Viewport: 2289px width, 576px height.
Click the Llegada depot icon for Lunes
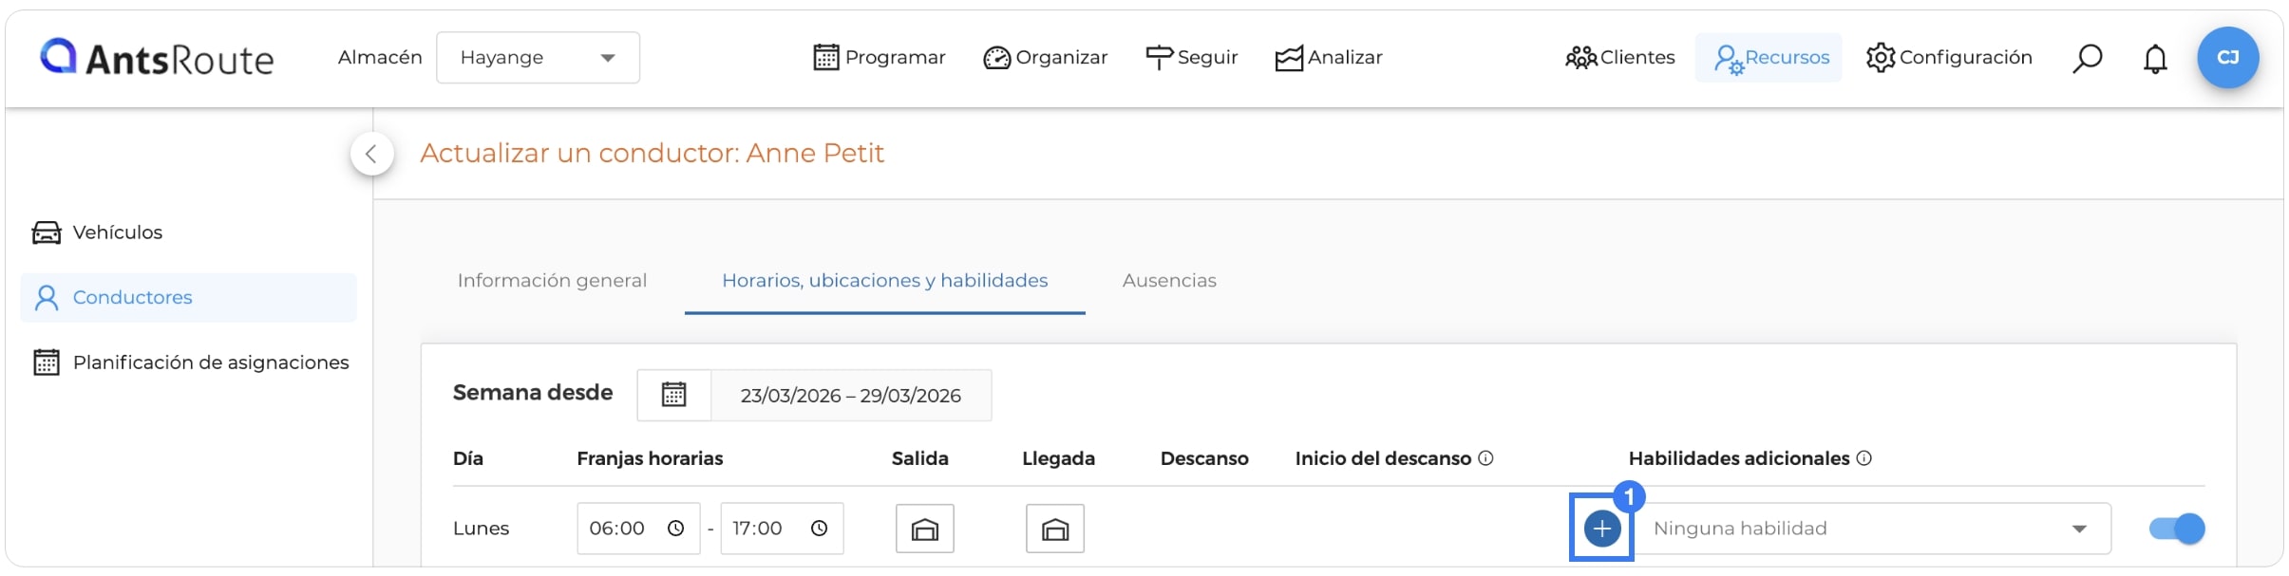(1055, 529)
